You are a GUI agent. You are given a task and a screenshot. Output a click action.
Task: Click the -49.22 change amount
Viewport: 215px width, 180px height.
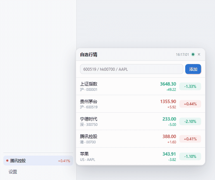click(x=171, y=90)
